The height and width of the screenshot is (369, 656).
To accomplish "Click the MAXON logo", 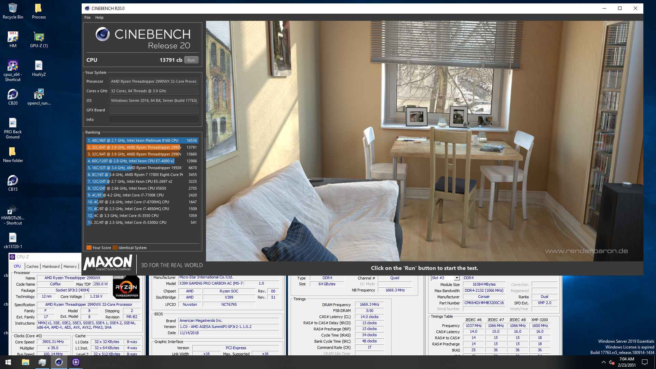I will 108,263.
